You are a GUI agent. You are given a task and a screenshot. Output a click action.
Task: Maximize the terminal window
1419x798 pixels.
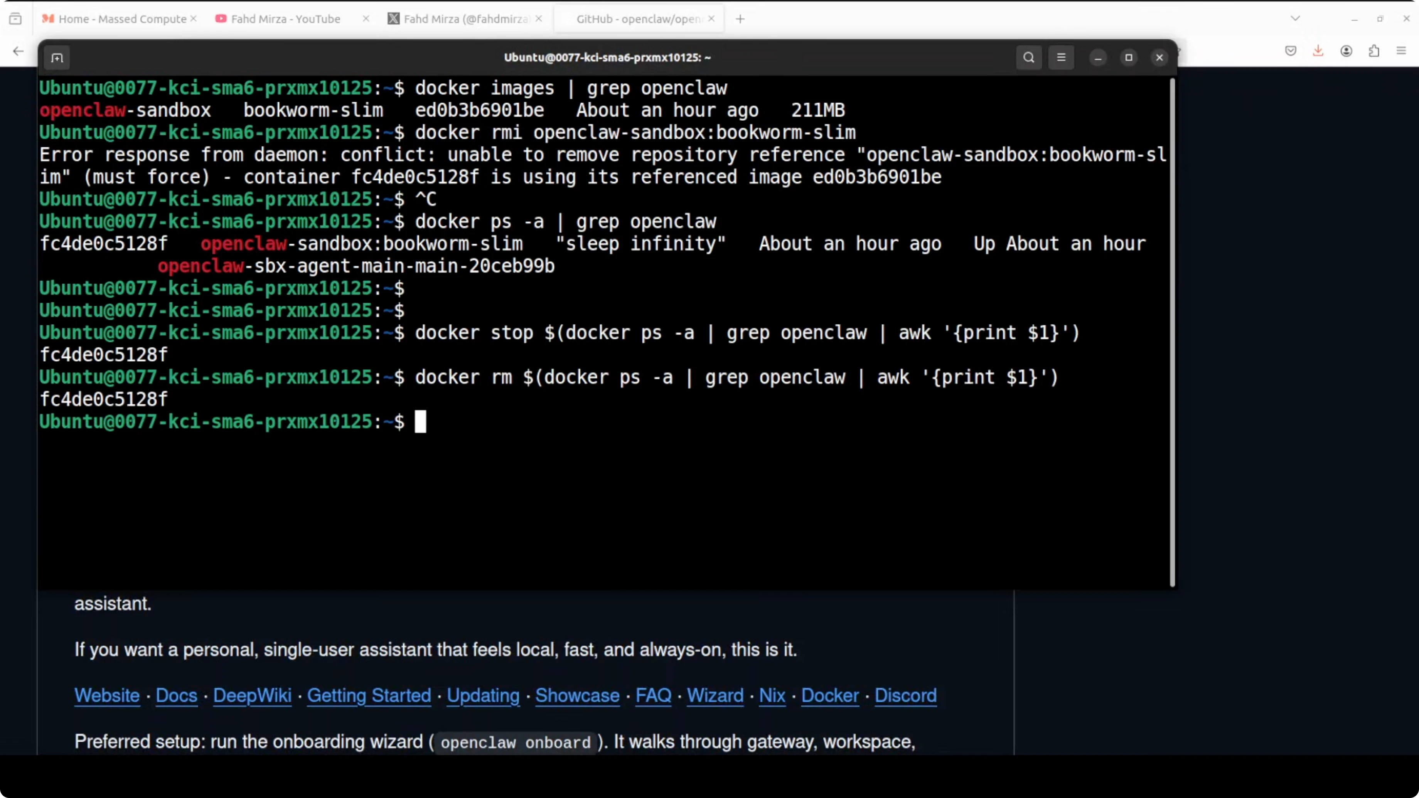[1129, 58]
